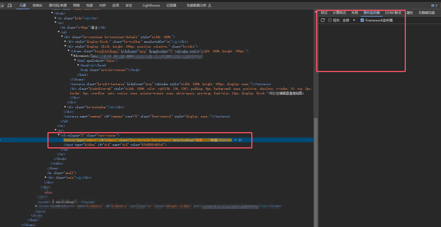Image resolution: width=441 pixels, height=227 pixels.
Task: Open the issues counter showing 7
Action: (x=434, y=5)
